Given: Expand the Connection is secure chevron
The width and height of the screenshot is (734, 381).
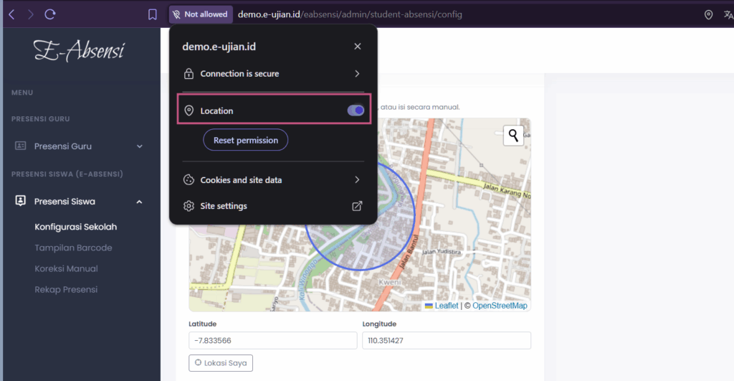Looking at the screenshot, I should (357, 74).
